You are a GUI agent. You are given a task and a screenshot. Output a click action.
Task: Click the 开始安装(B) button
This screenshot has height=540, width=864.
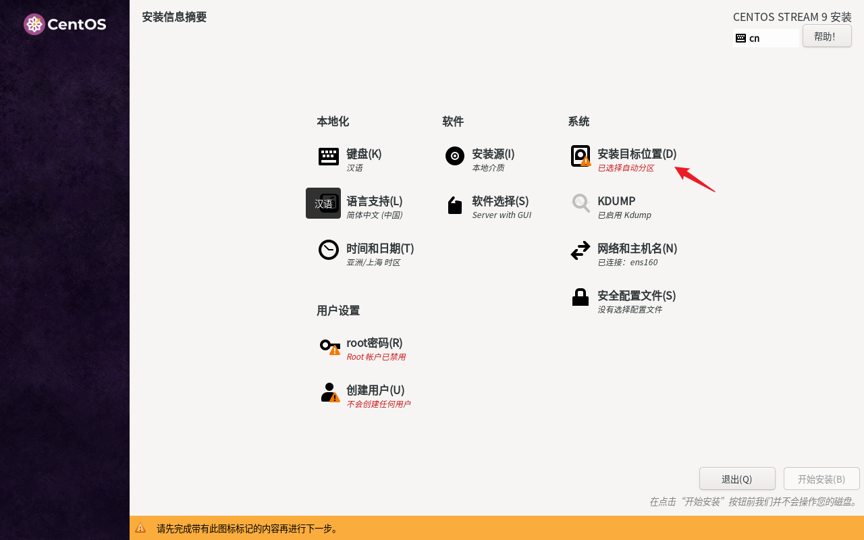pyautogui.click(x=821, y=479)
